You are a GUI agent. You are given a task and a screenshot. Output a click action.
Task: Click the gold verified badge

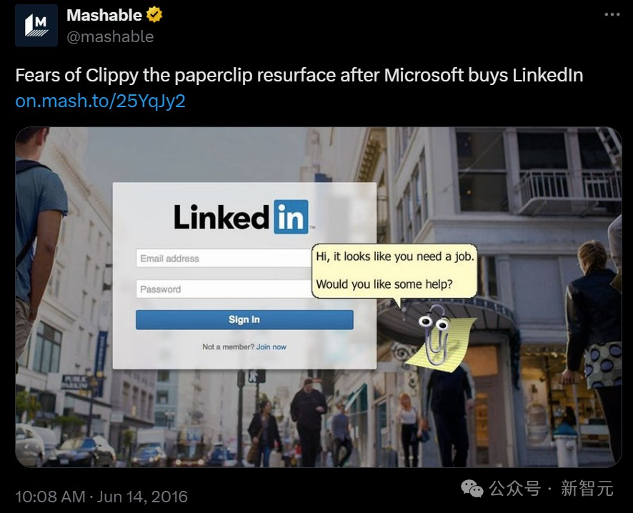(x=154, y=15)
